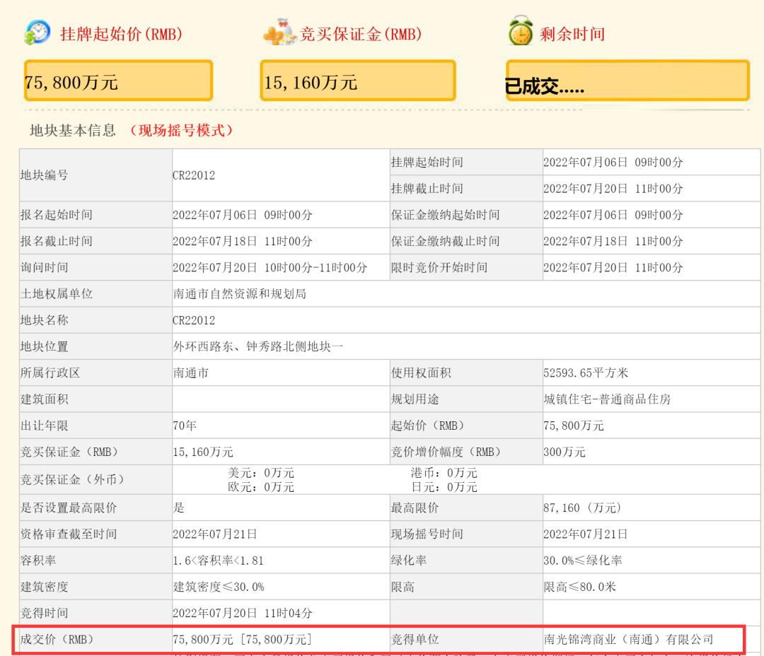Select the 75,800万元 starting price box

click(x=117, y=81)
